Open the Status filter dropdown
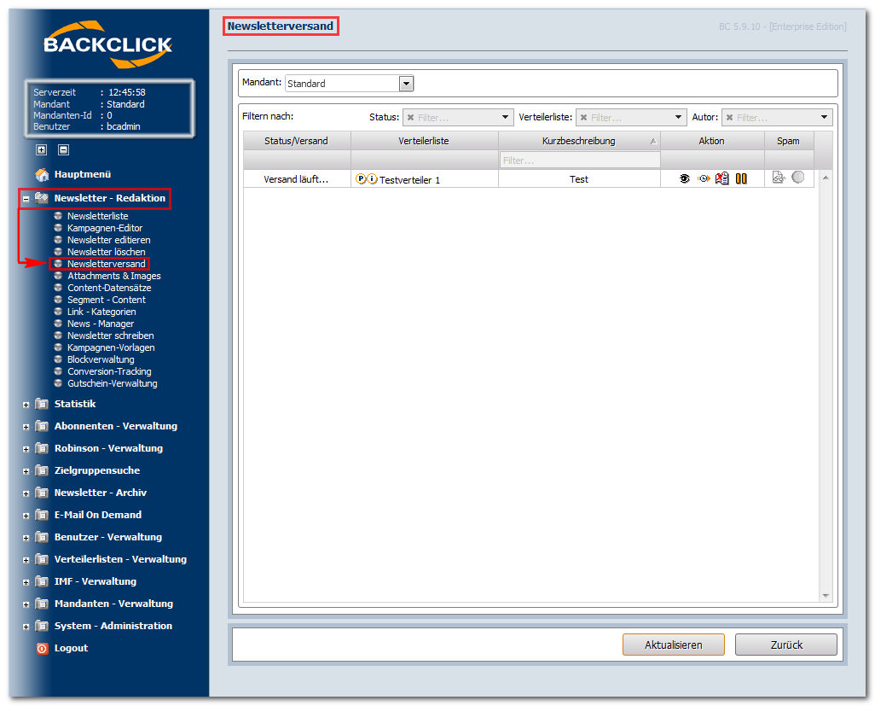The image size is (875, 706). [505, 117]
